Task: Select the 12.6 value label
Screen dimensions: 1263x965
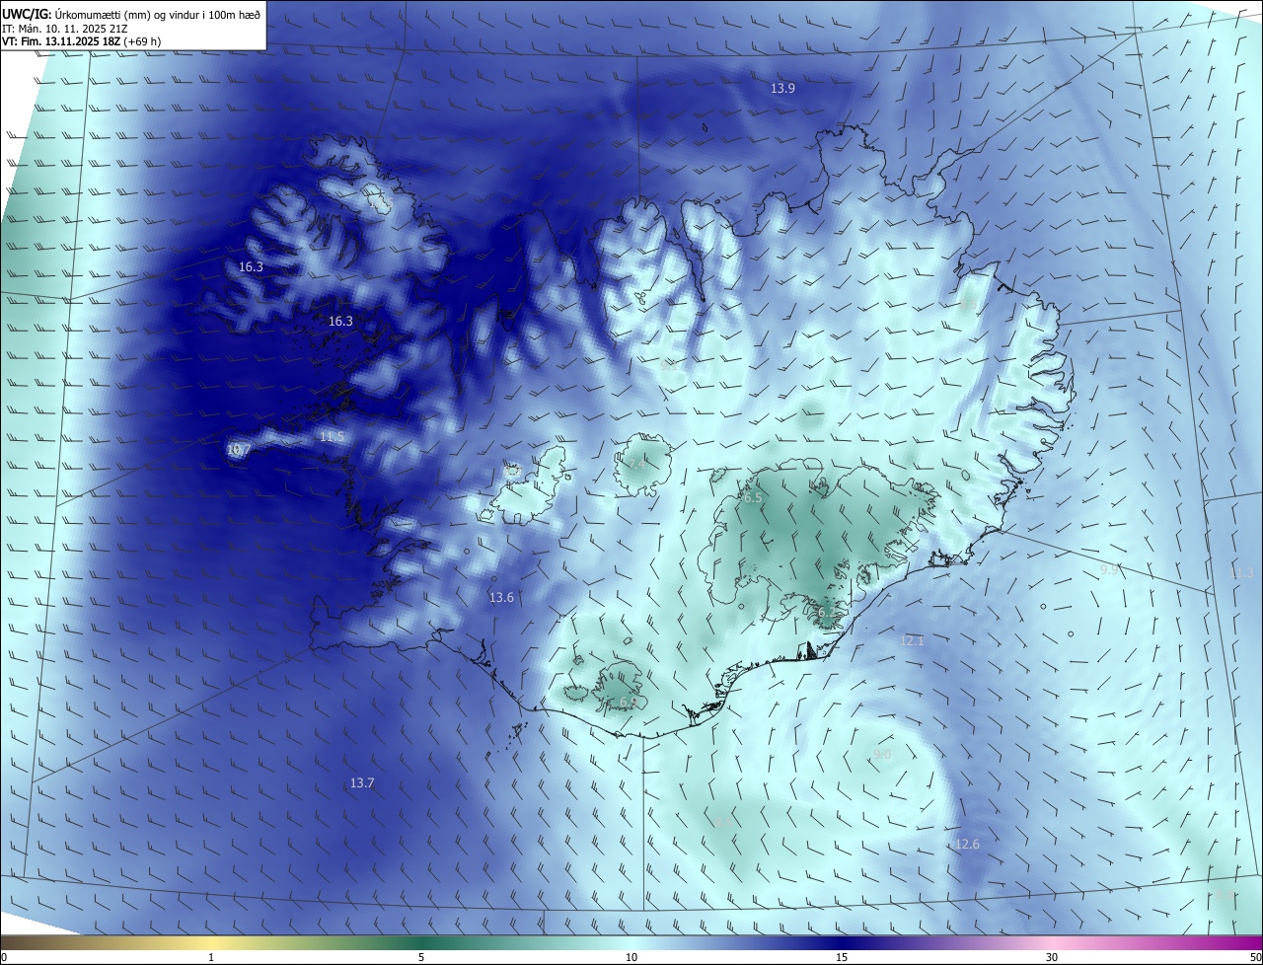Action: pos(967,845)
